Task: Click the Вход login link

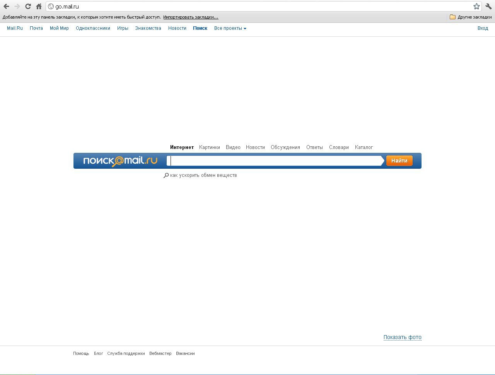Action: pyautogui.click(x=483, y=28)
